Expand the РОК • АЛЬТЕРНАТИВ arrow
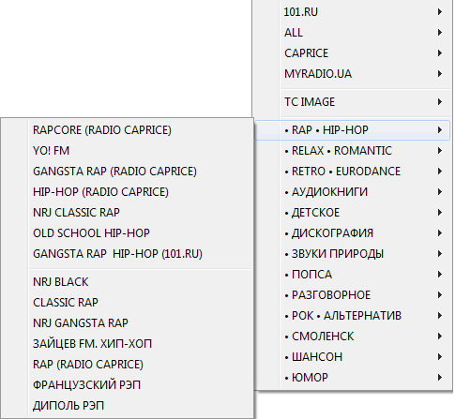This screenshot has height=419, width=455. pyautogui.click(x=440, y=316)
